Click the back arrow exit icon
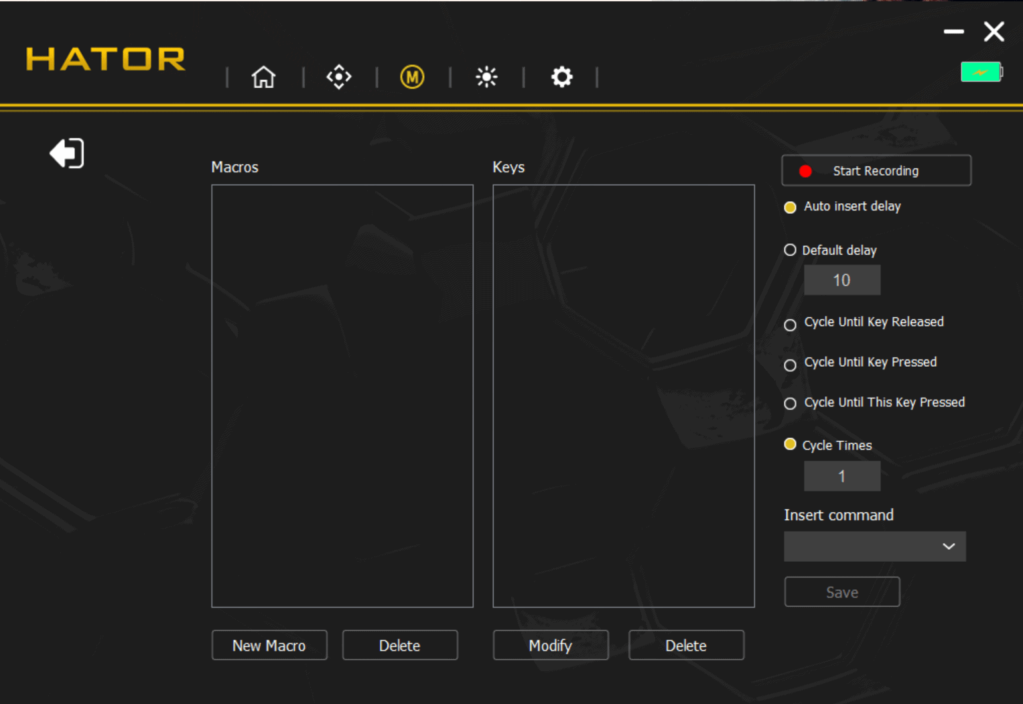This screenshot has width=1023, height=704. (x=67, y=154)
